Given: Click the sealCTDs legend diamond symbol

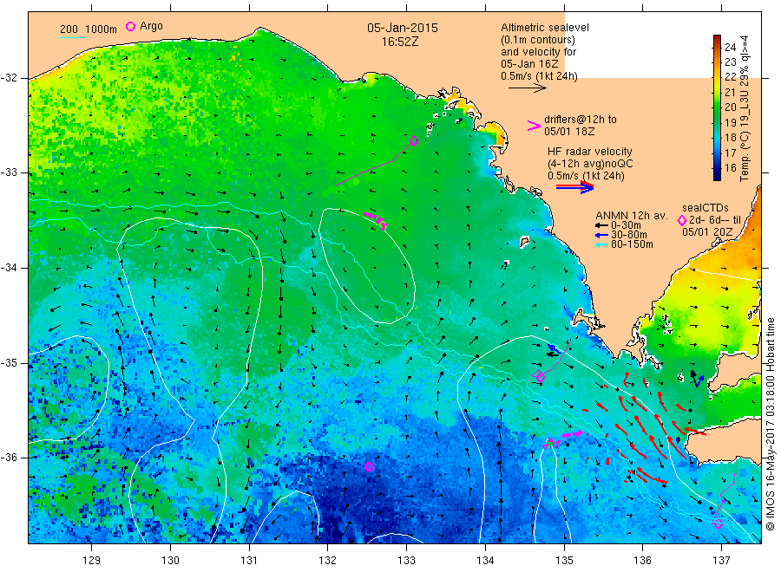Looking at the screenshot, I should point(682,220).
